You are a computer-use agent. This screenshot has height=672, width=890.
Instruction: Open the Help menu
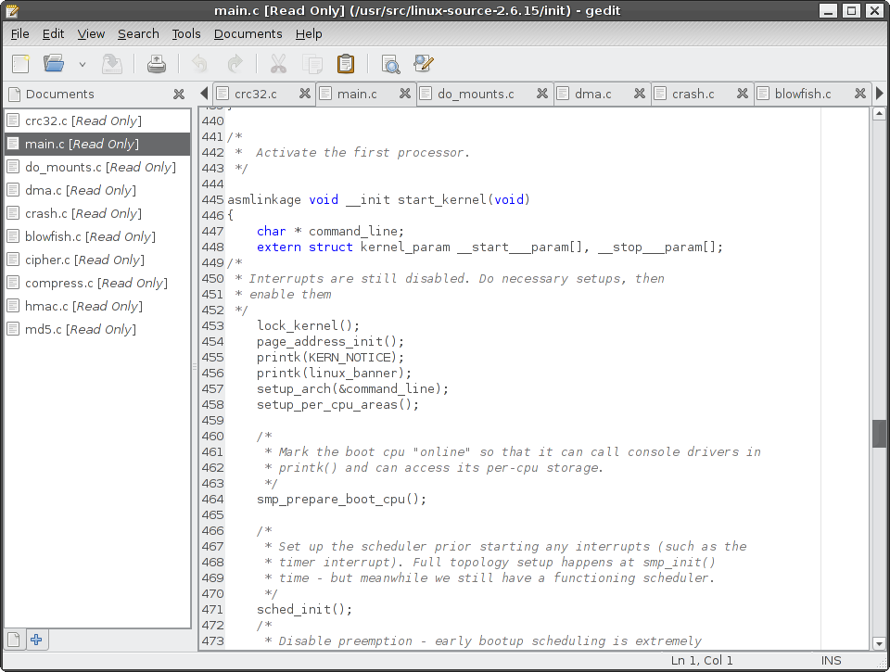click(x=309, y=34)
